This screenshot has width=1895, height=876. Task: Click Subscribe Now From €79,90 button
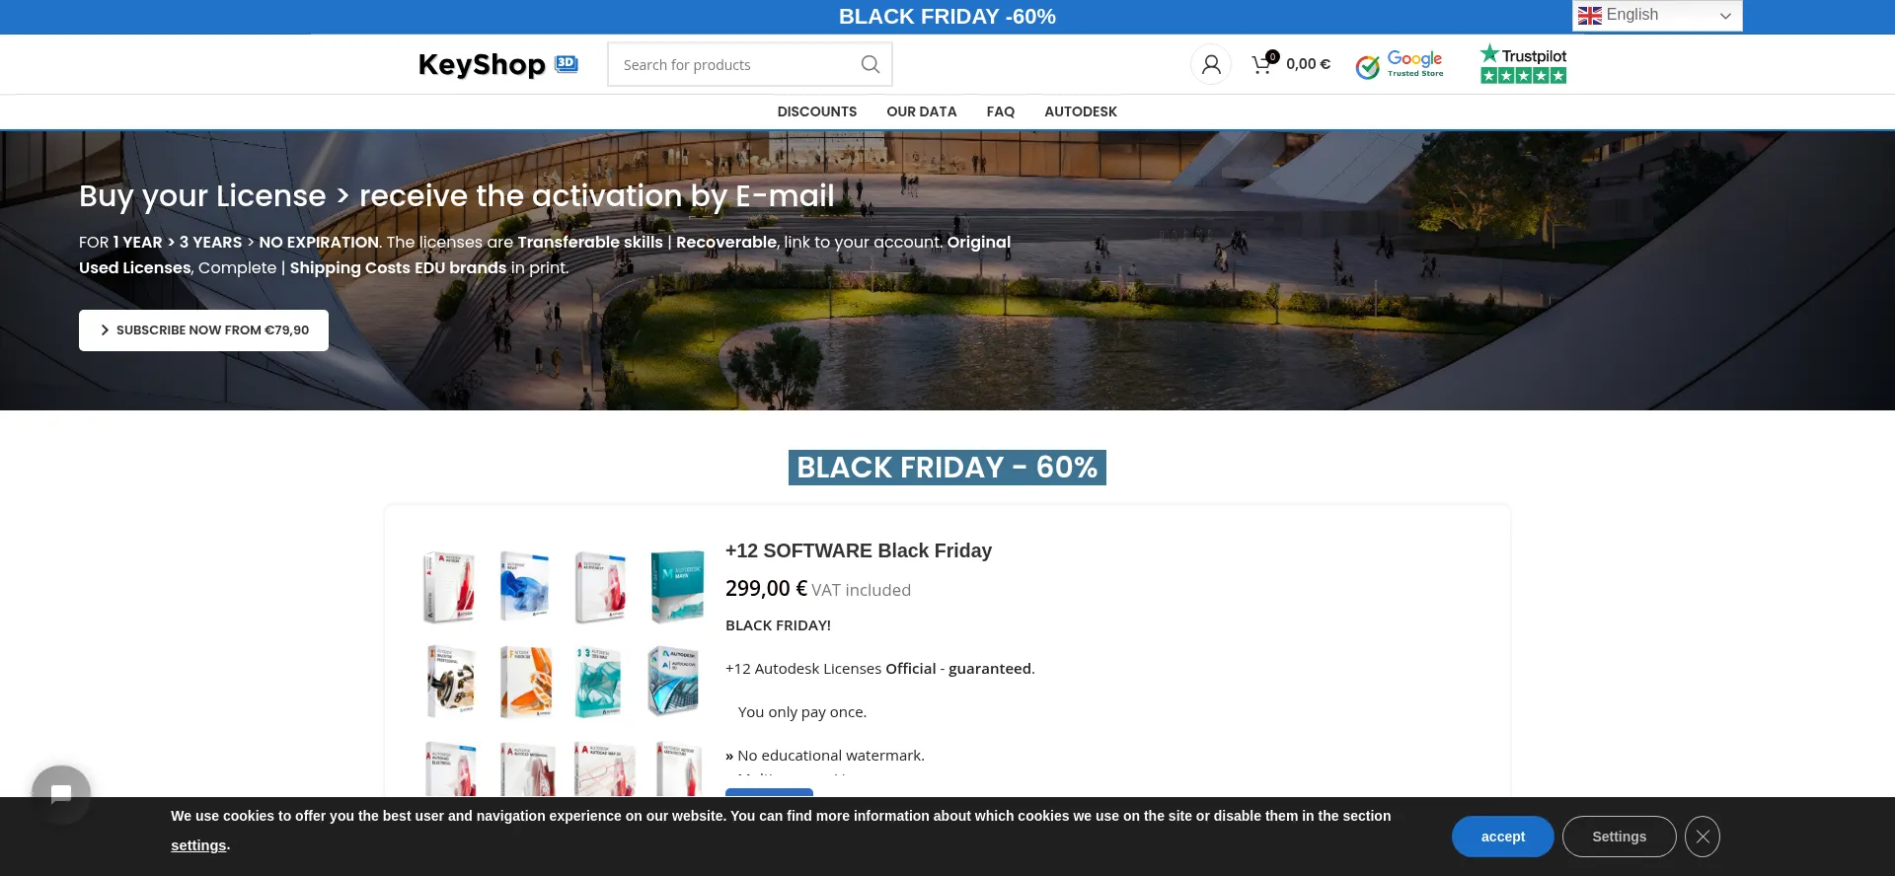(203, 330)
